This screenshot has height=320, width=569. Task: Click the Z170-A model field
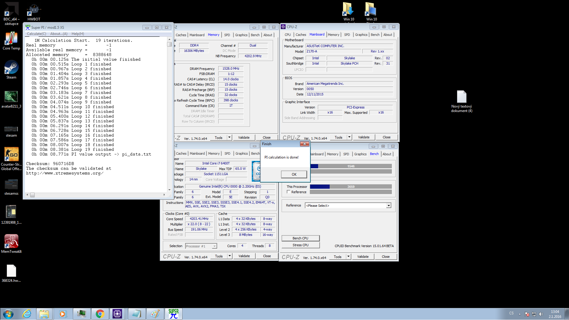click(x=334, y=52)
